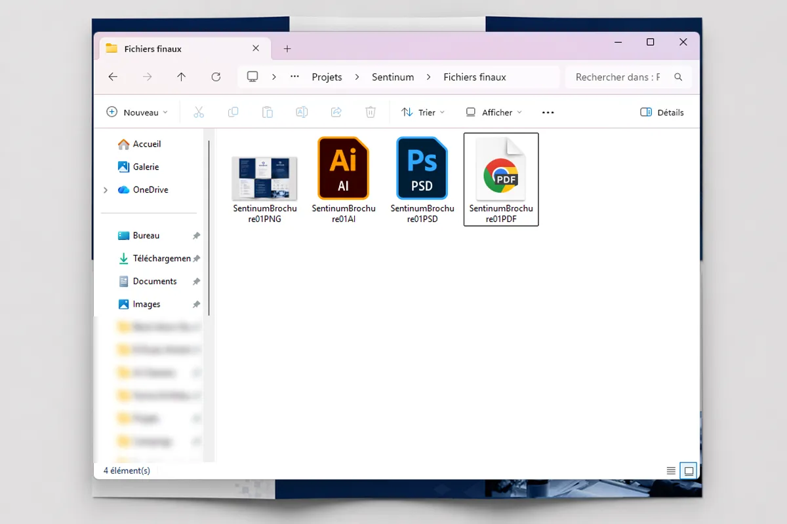
Task: Click the Fichiers finaux breadcrumb
Action: click(475, 77)
